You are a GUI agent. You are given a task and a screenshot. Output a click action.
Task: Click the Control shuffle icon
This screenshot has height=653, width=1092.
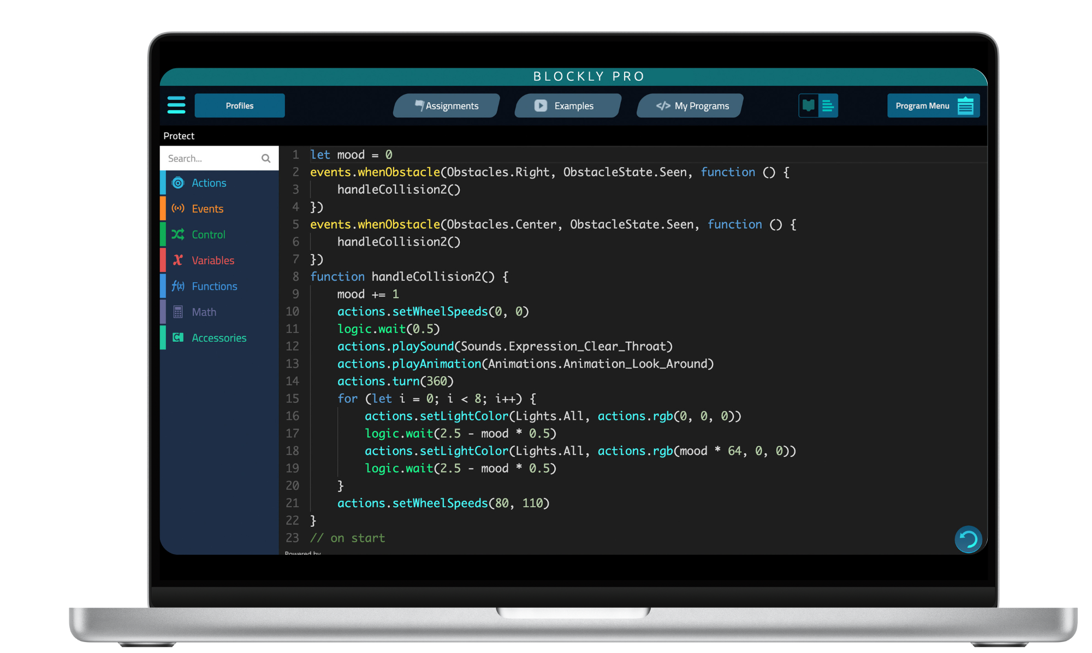pos(178,234)
